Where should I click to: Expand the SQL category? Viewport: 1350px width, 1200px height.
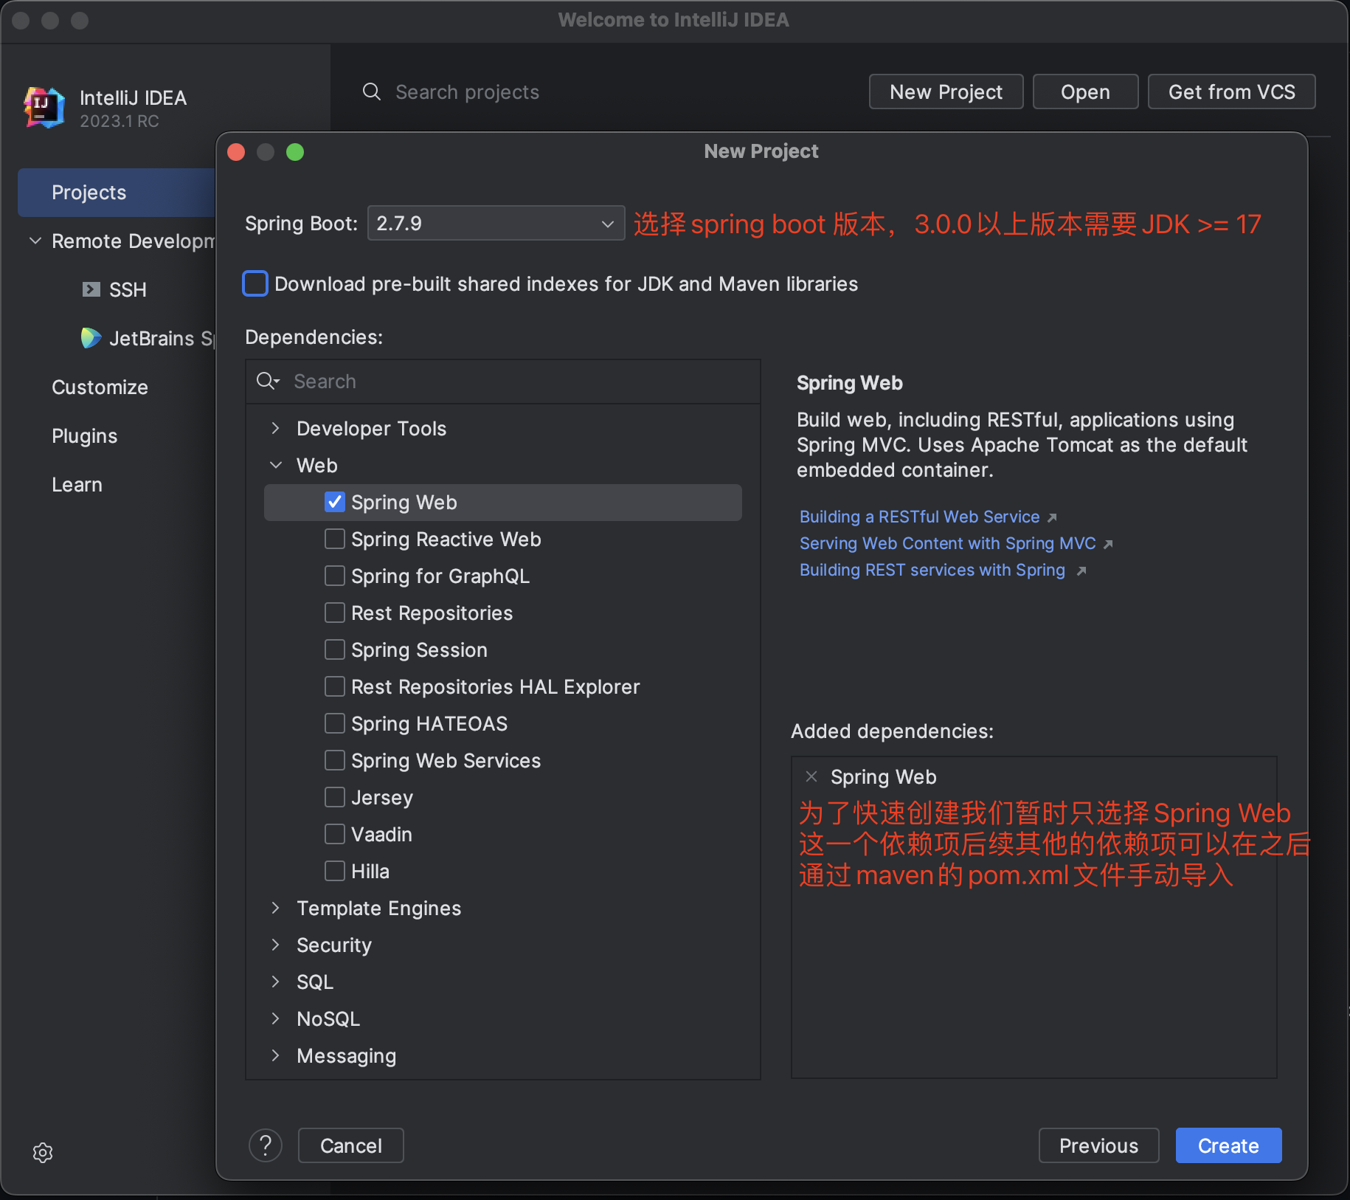[x=275, y=982]
